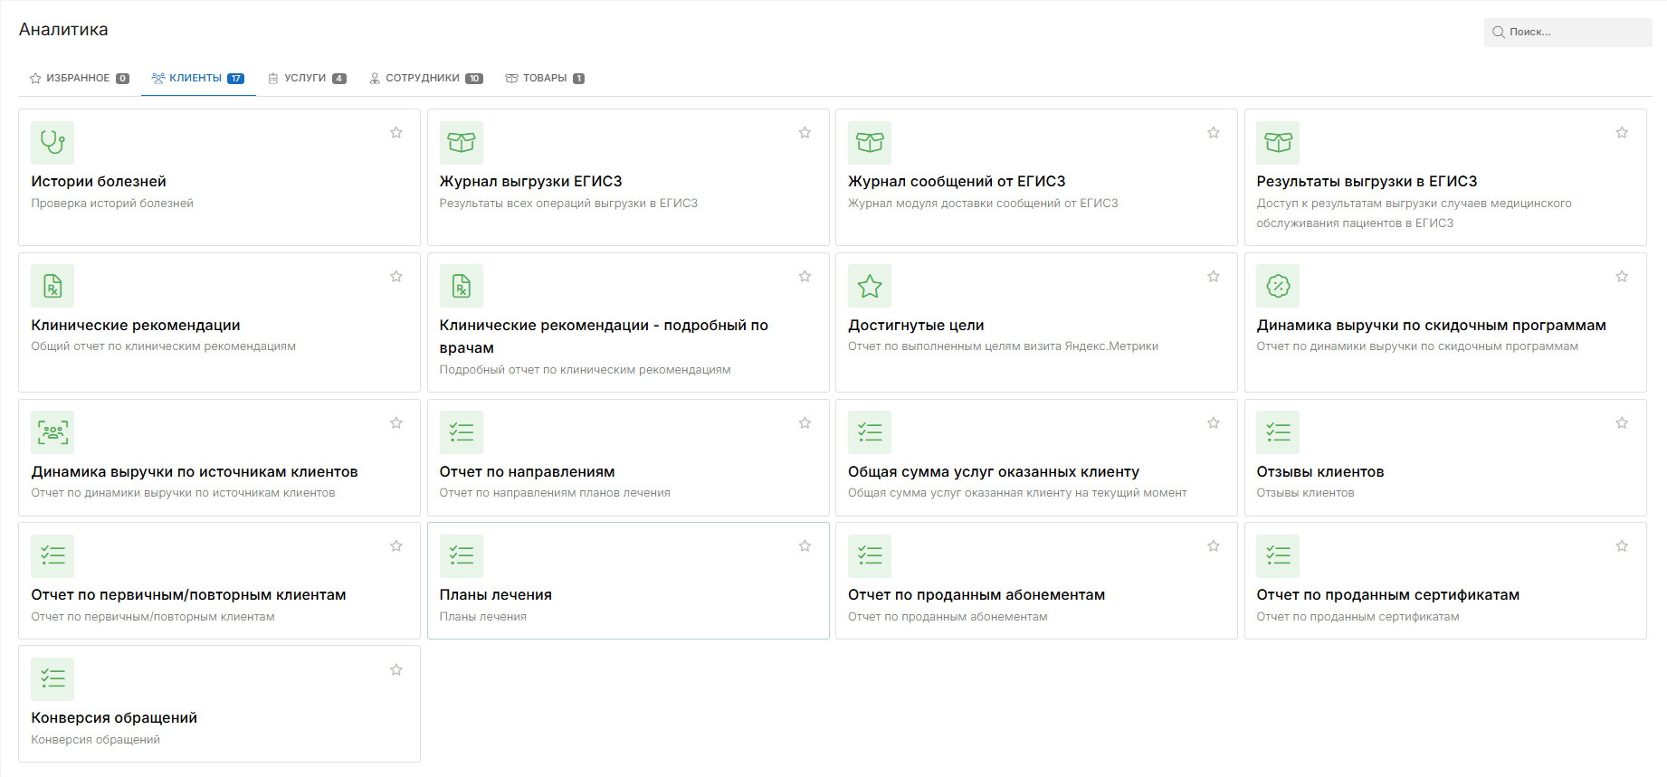Click the checklist icon on Конверсия обращений
The width and height of the screenshot is (1667, 777).
tap(52, 679)
